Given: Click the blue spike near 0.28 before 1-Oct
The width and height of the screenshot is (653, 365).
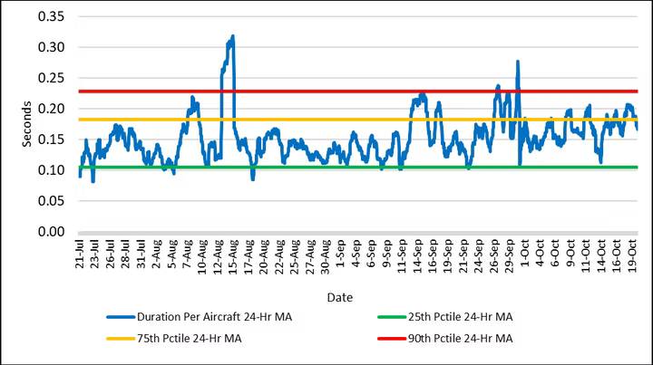Looking at the screenshot, I should tap(517, 62).
